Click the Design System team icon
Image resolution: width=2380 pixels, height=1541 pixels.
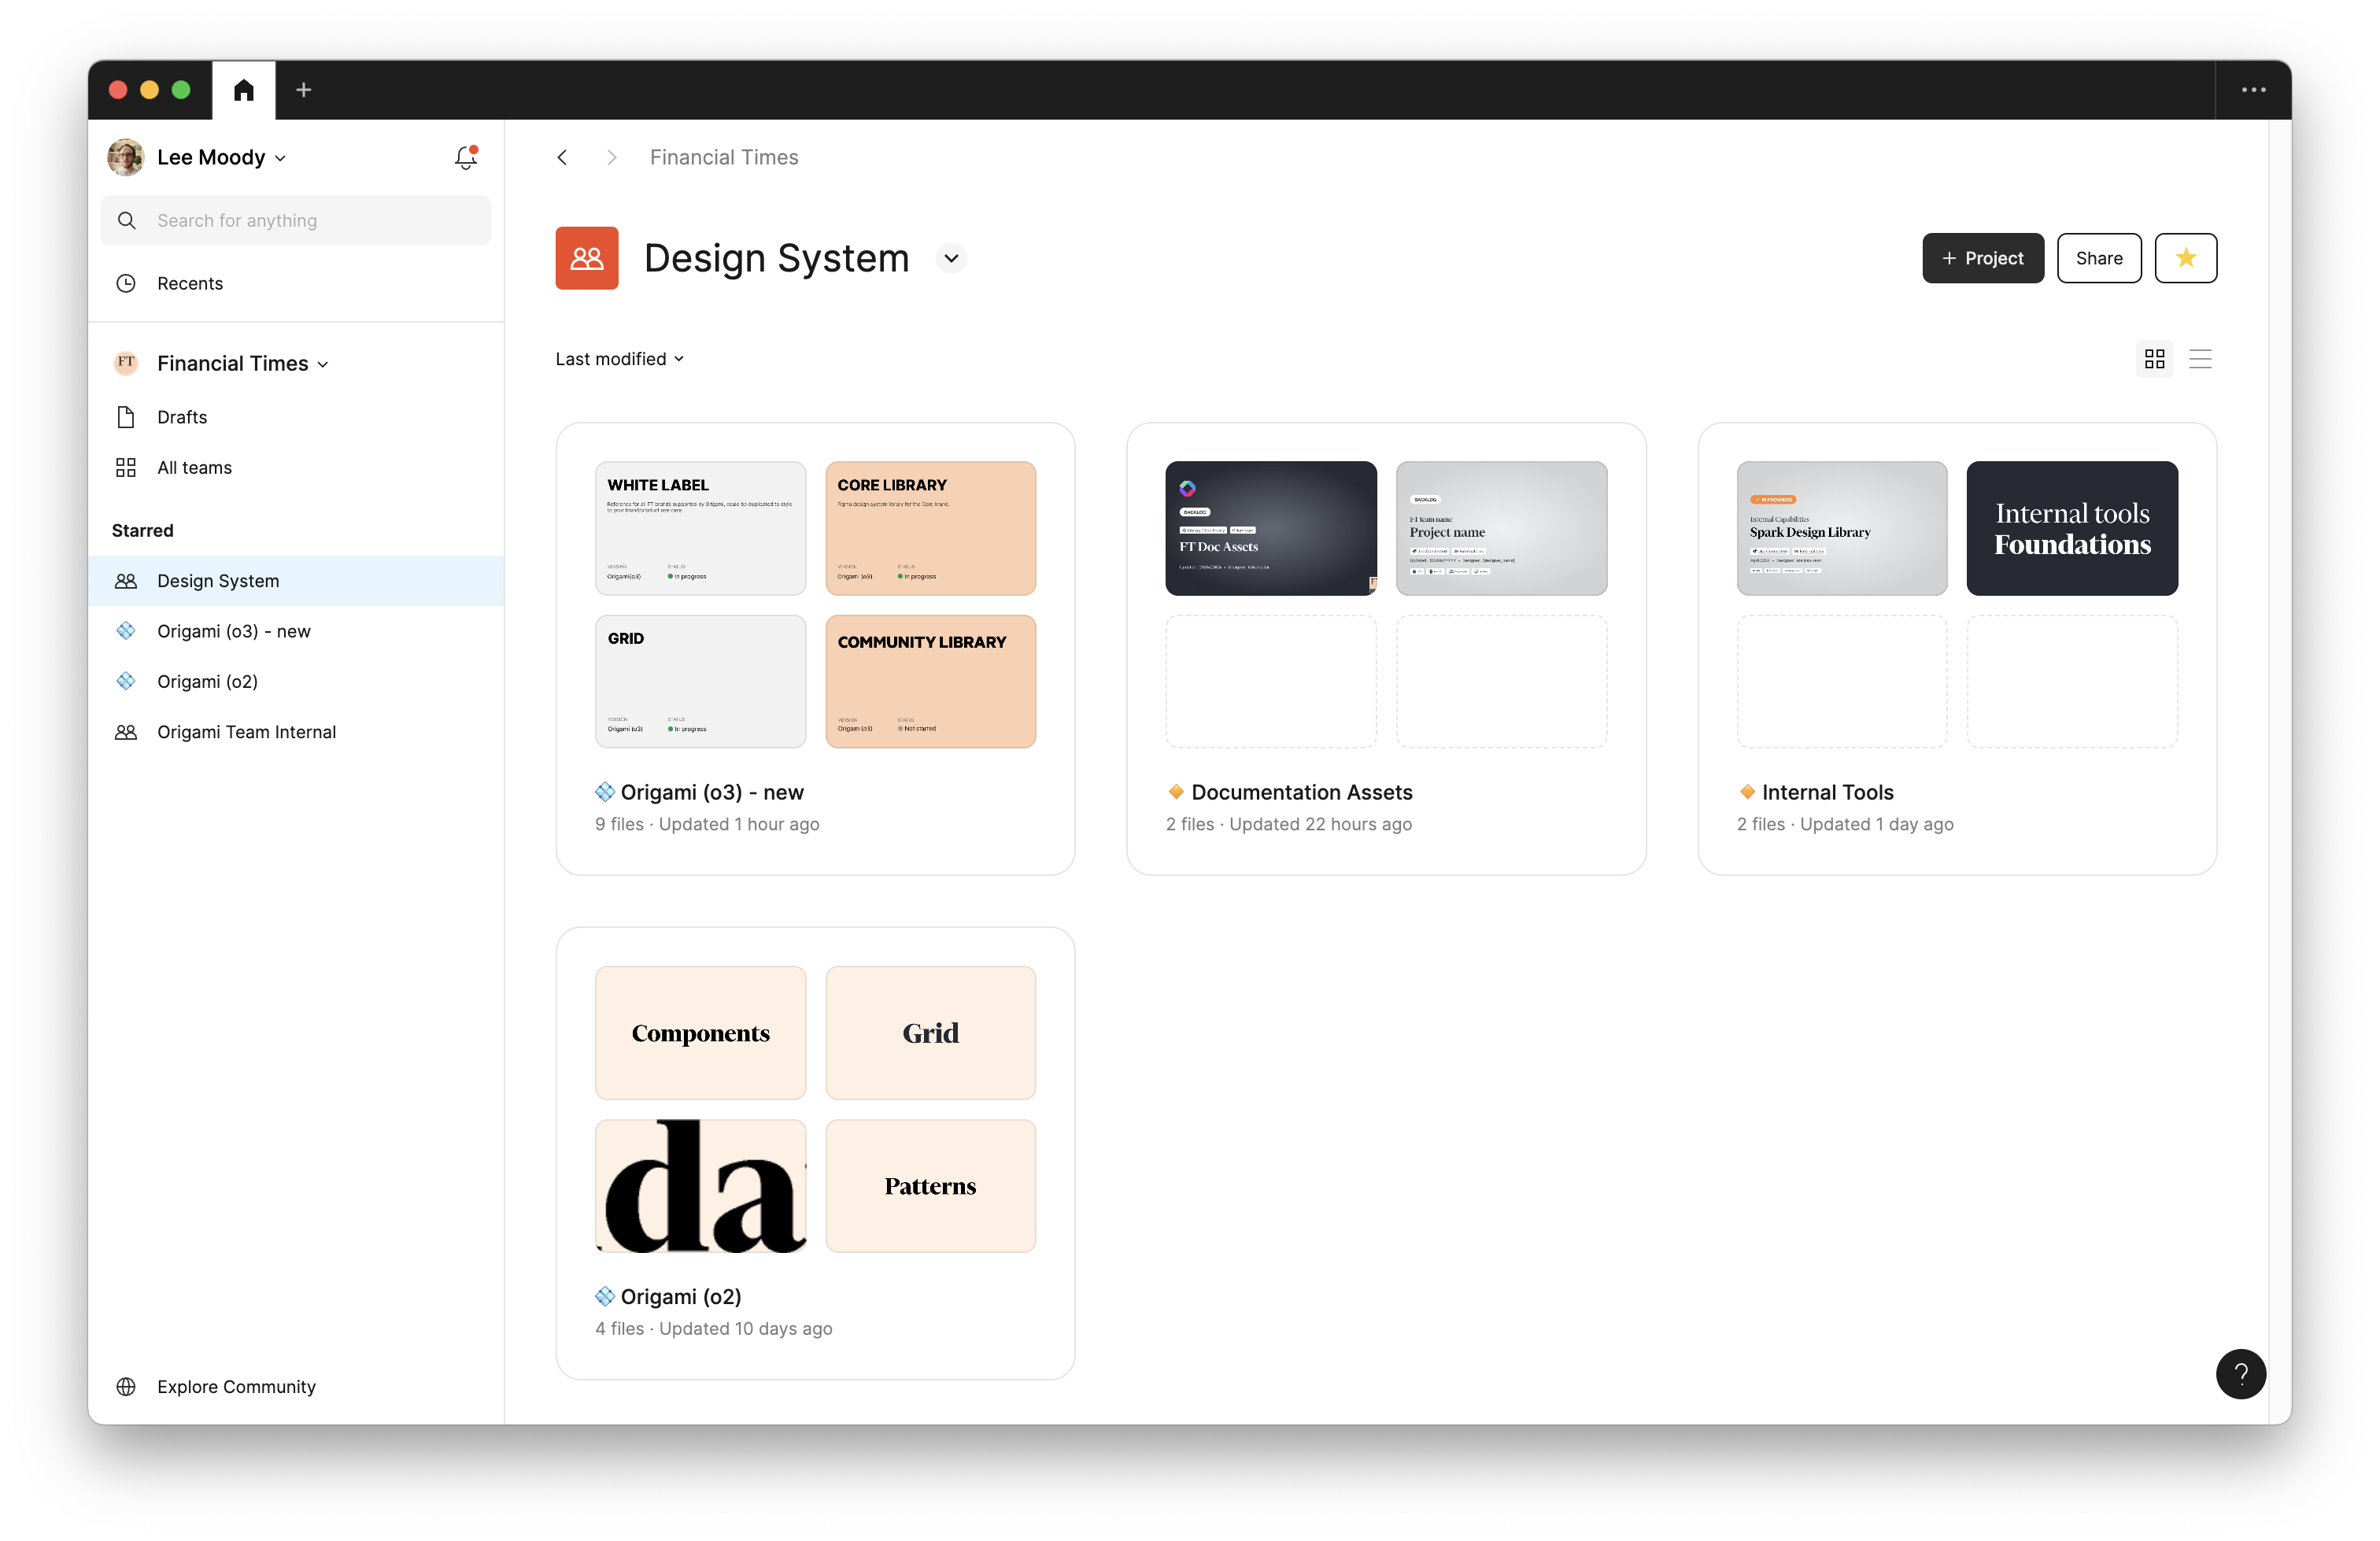(587, 258)
